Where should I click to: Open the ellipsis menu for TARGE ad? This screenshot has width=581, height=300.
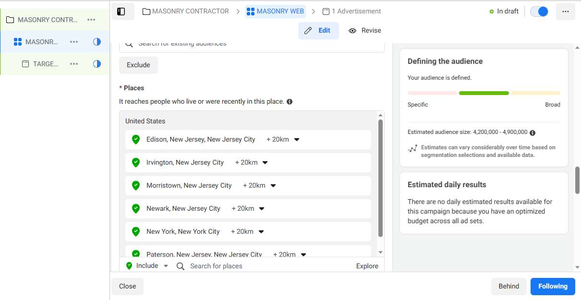(x=73, y=64)
